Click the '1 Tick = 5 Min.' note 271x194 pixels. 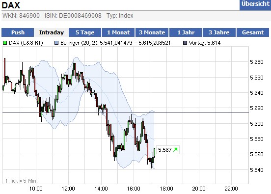point(22,181)
